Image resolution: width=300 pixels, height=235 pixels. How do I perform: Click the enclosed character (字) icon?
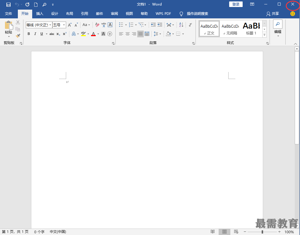click(x=110, y=34)
